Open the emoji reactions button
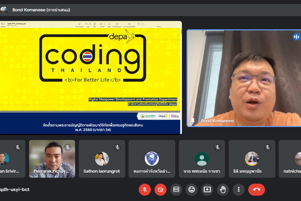The width and height of the screenshot is (301, 201). [192, 190]
